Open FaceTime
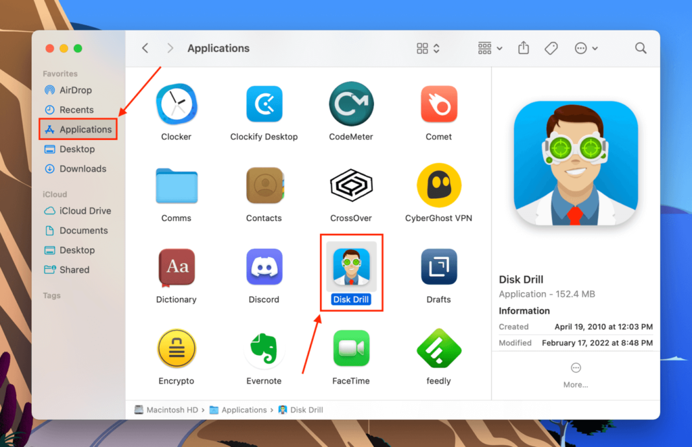Screen dimensions: 692x447 pyautogui.click(x=351, y=348)
